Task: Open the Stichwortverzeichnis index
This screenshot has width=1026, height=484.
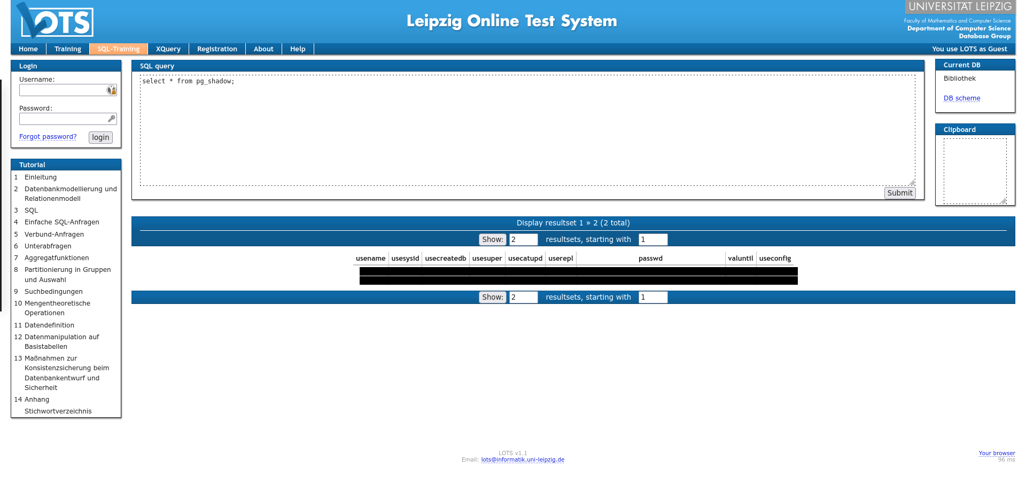Action: (58, 411)
